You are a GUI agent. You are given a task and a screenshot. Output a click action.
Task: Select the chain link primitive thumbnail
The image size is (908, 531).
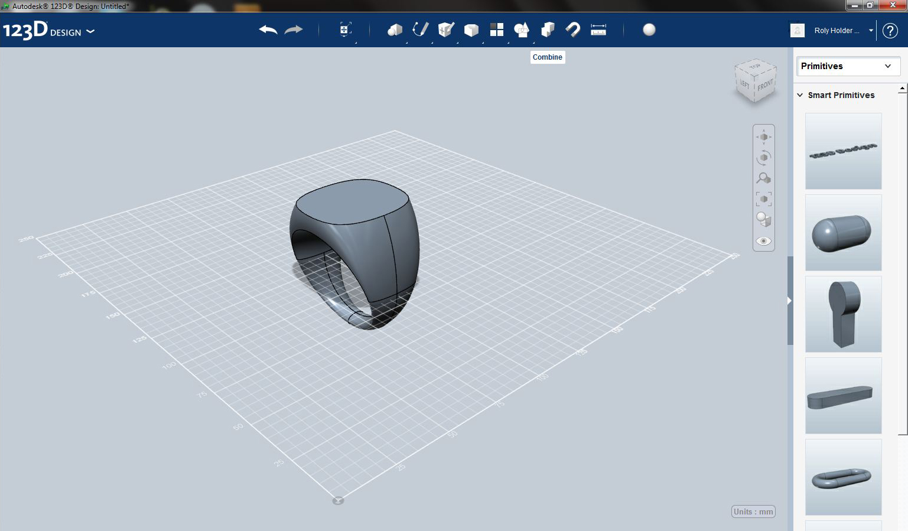tap(844, 477)
